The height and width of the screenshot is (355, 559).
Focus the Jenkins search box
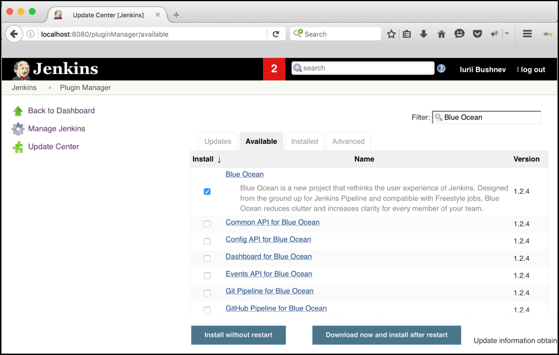(362, 68)
